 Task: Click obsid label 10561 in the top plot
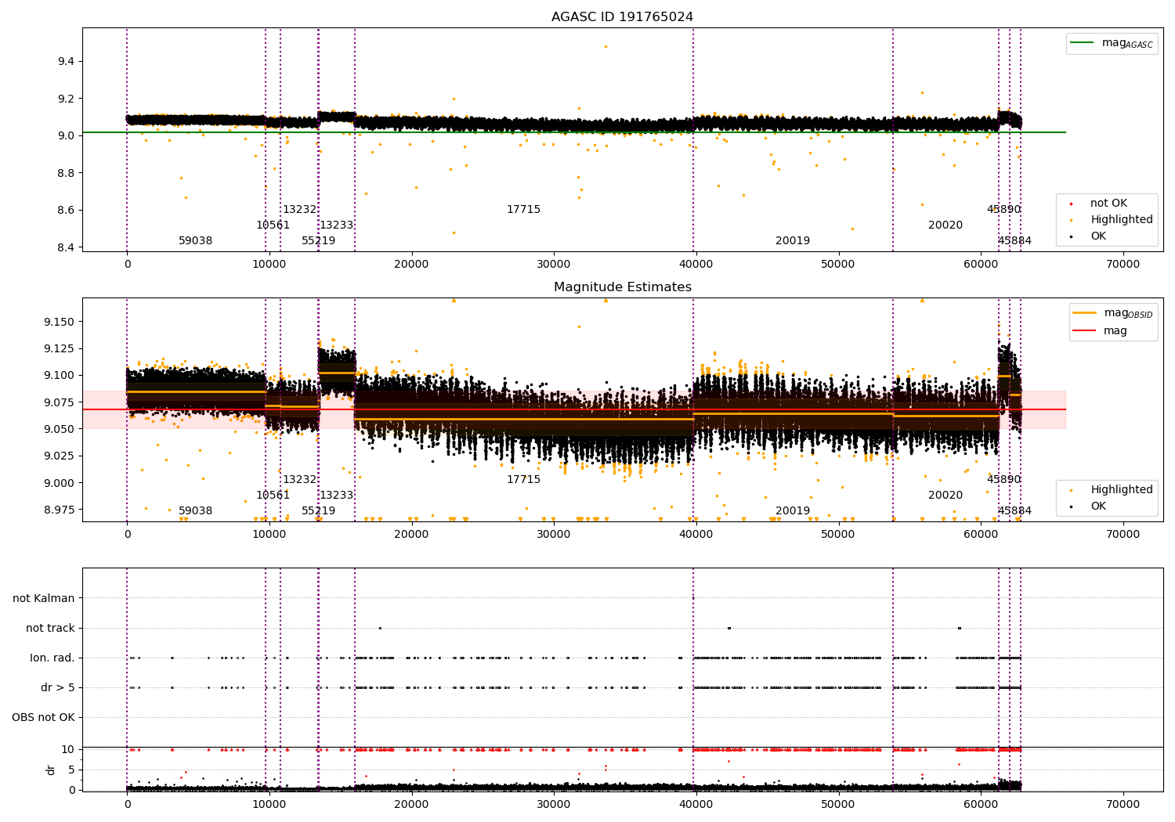point(273,225)
